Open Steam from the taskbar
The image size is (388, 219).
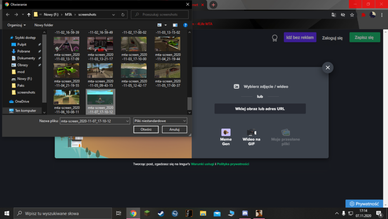pyautogui.click(x=161, y=213)
